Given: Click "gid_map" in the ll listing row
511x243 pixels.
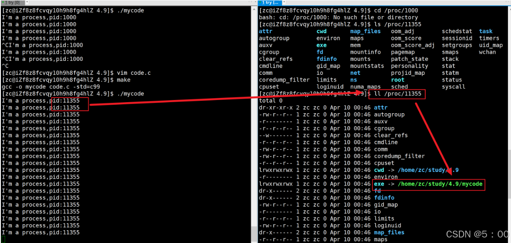Looking at the screenshot, I should tap(386, 205).
